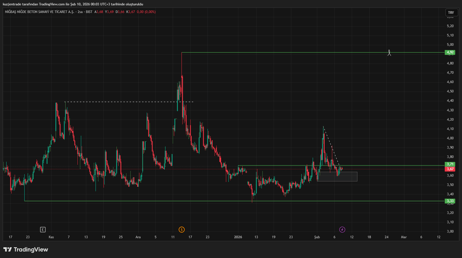Click the target marker icon on 4,92 line
Image resolution: width=462 pixels, height=258 pixels.
pyautogui.click(x=389, y=52)
